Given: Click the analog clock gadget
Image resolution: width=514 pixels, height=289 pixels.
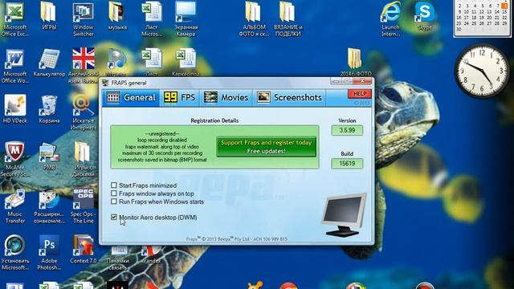Looking at the screenshot, I should 481,71.
